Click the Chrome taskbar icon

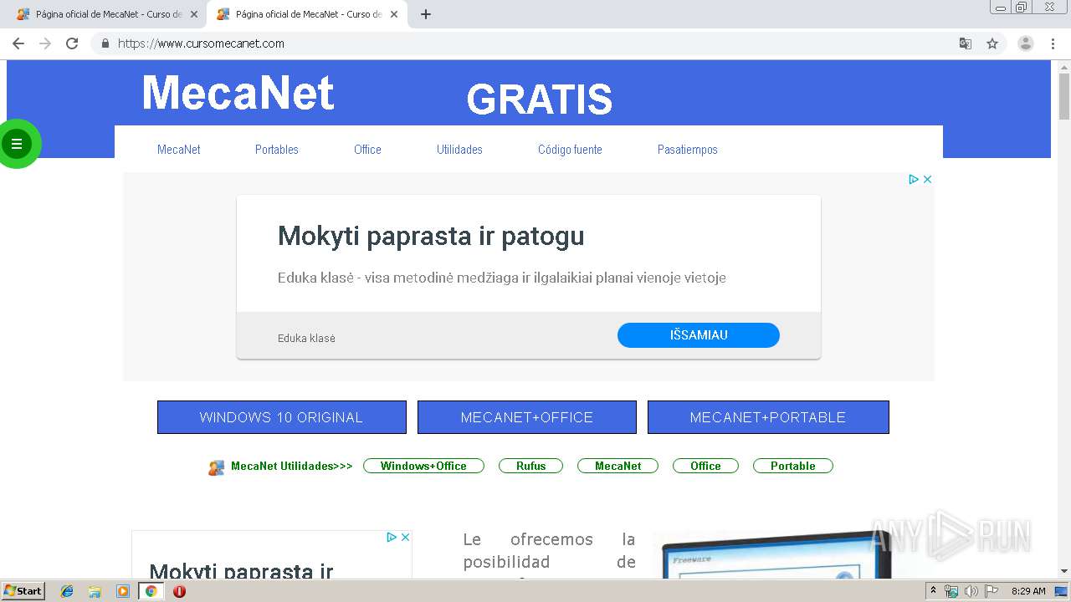[151, 591]
